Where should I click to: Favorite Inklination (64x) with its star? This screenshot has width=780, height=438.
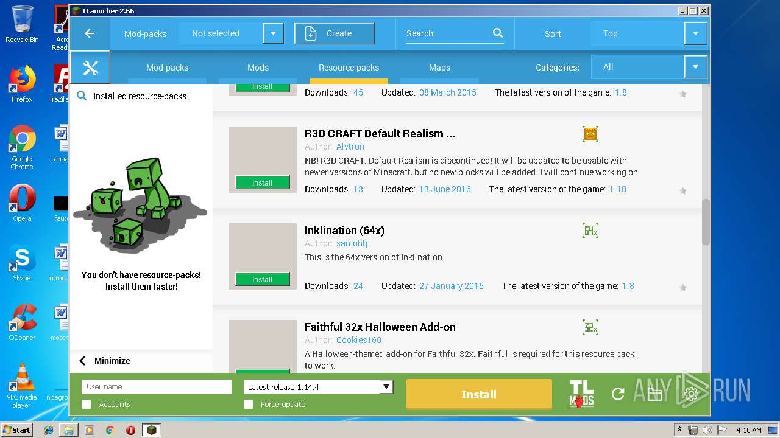683,288
